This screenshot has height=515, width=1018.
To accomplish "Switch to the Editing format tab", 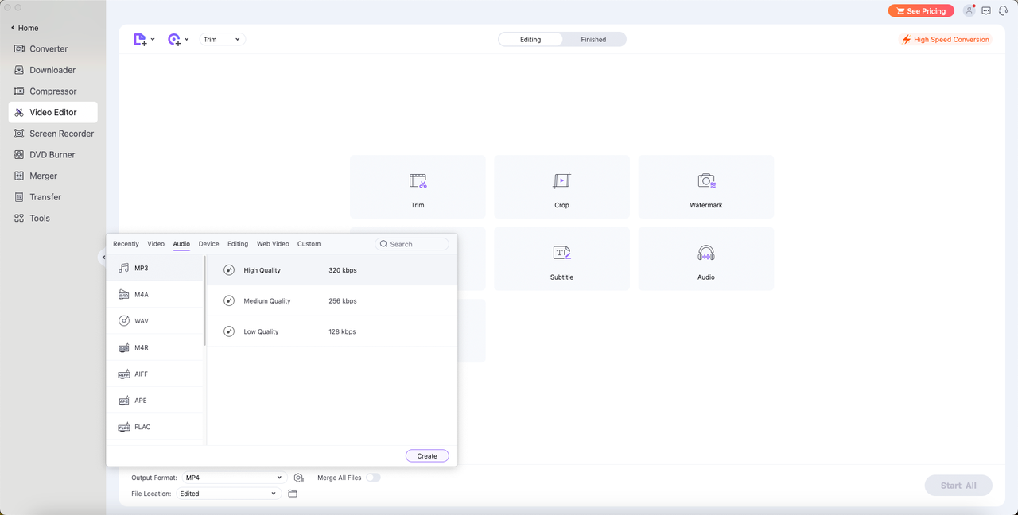I will pos(238,244).
